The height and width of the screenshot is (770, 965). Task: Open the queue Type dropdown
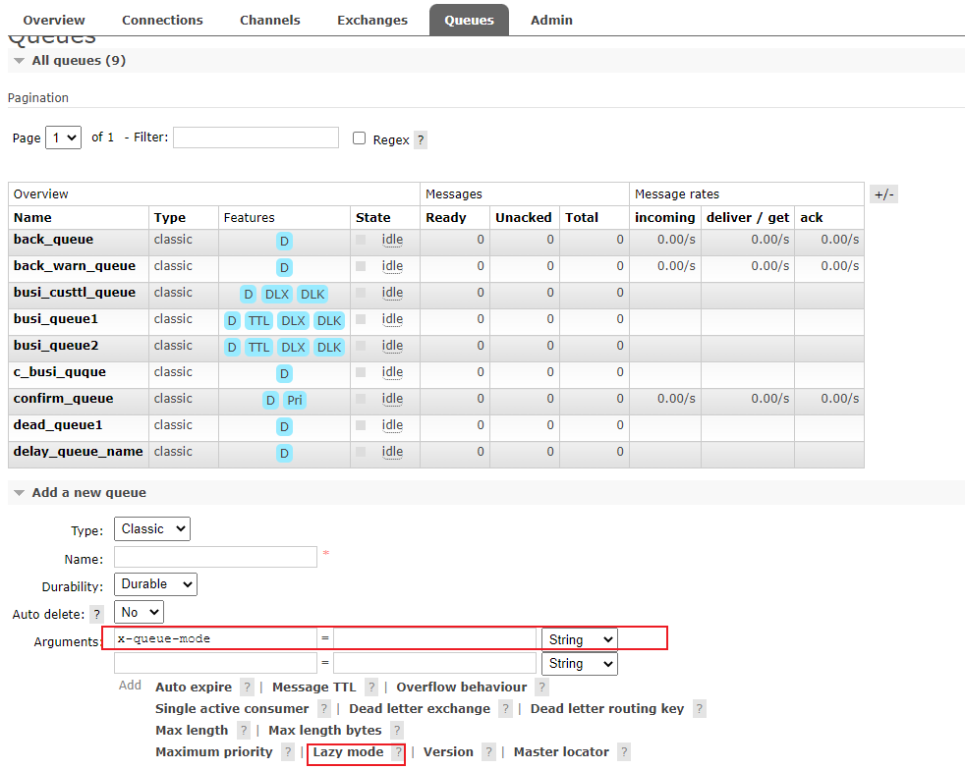[x=152, y=528]
